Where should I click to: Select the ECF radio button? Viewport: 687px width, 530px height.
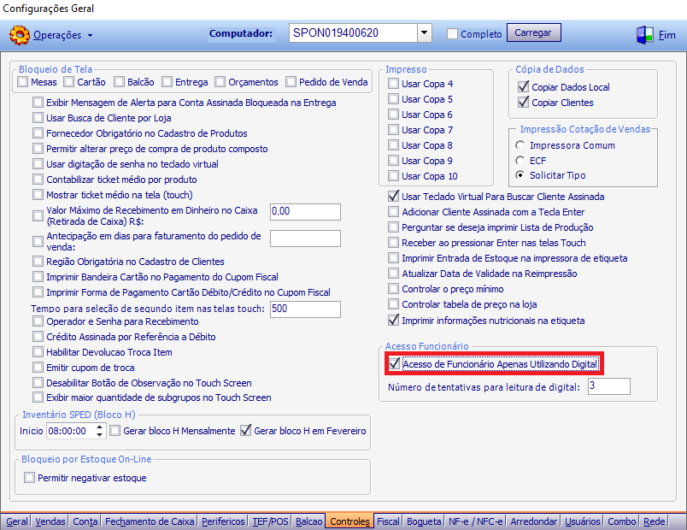pos(520,161)
